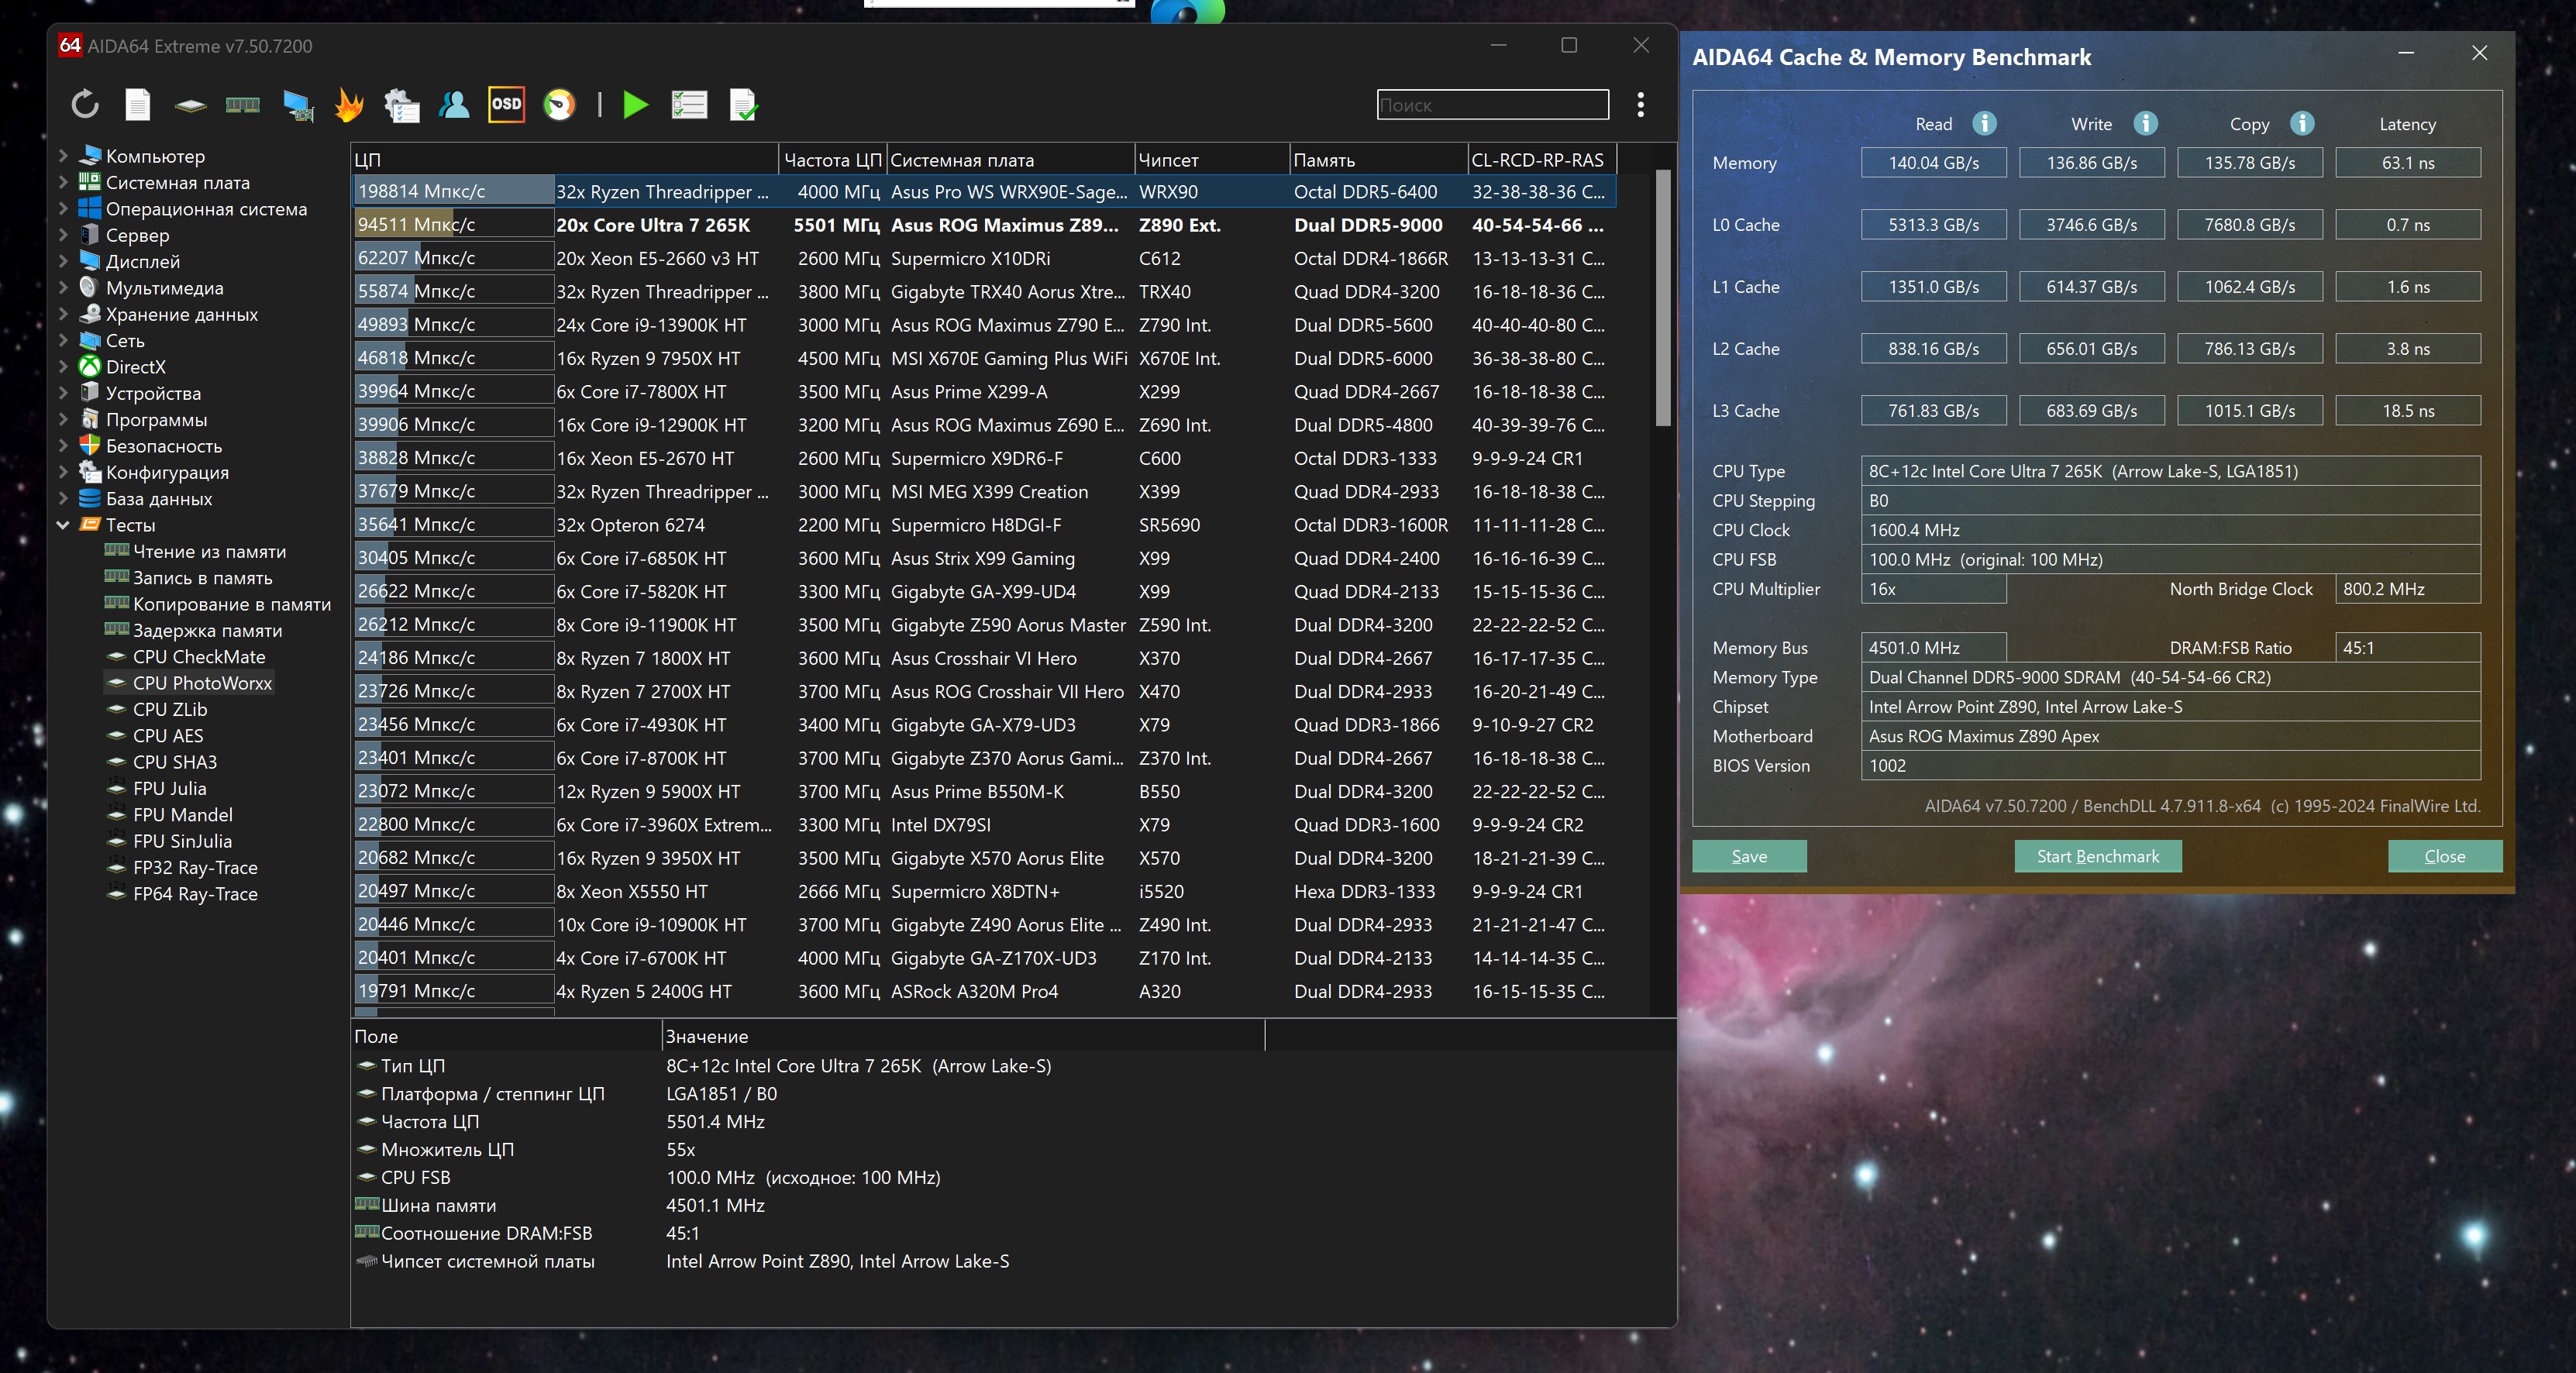Select the CPU AES test
Image resolution: width=2576 pixels, height=1373 pixels.
click(168, 735)
